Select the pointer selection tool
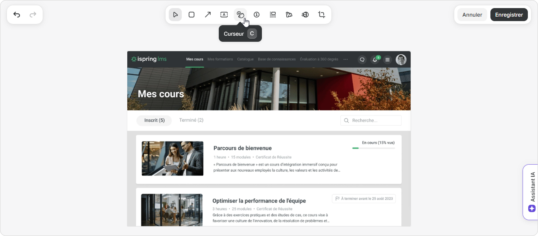 tap(175, 15)
